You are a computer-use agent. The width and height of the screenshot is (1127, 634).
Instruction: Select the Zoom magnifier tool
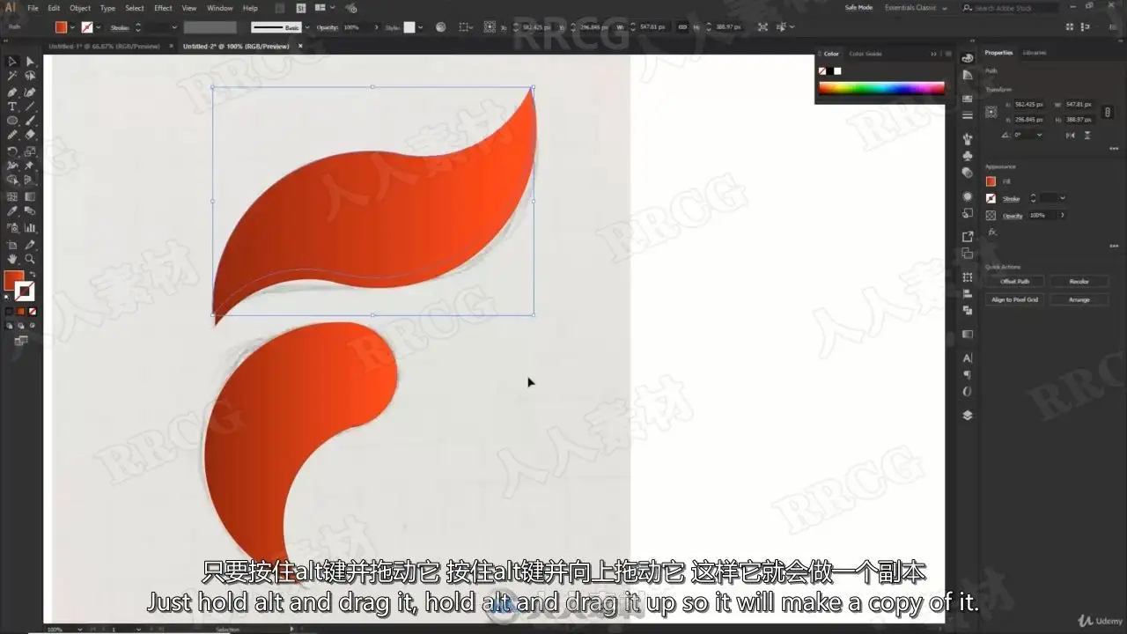click(30, 259)
